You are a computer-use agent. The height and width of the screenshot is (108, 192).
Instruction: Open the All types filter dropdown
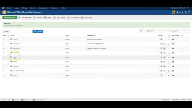[x=157, y=31]
